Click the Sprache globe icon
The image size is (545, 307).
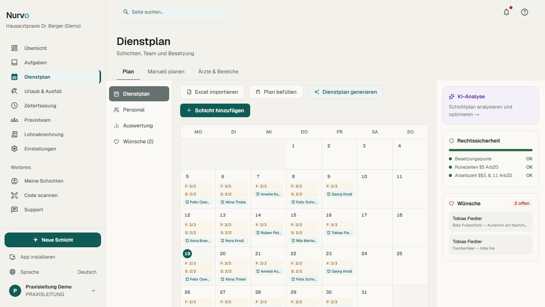pyautogui.click(x=13, y=272)
